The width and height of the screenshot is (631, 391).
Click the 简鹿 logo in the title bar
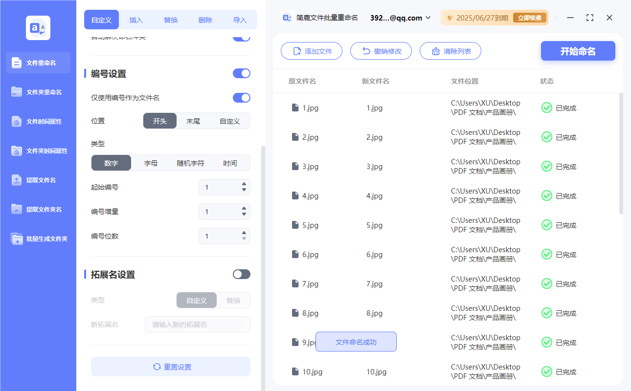tap(287, 17)
